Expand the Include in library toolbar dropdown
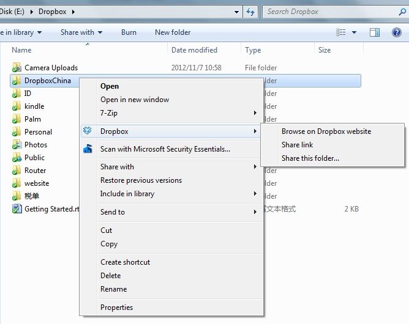Screen dimensions: 409x324 (x=39, y=32)
